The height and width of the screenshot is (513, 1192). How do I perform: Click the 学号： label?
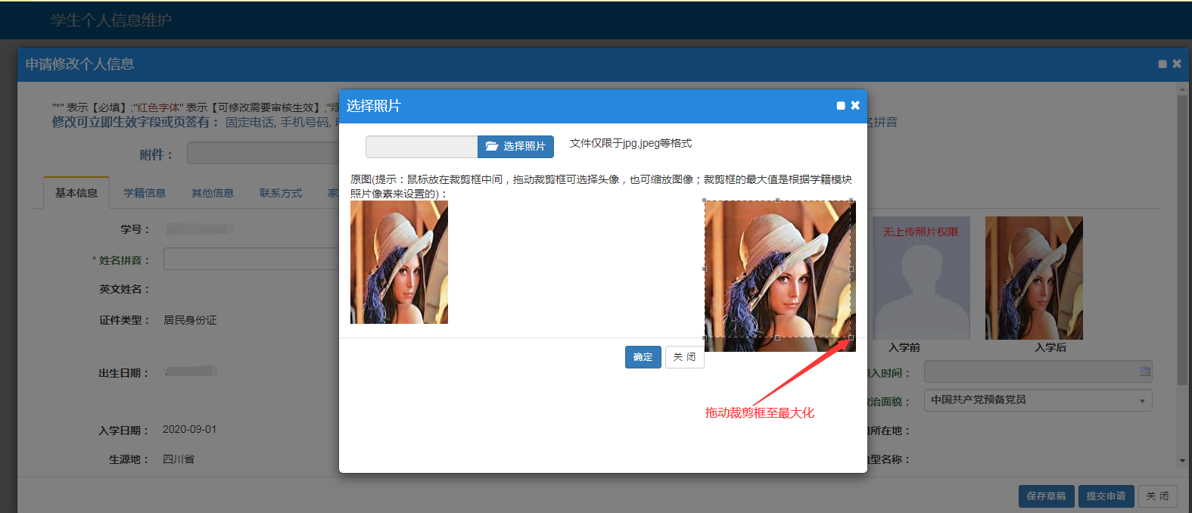click(135, 229)
